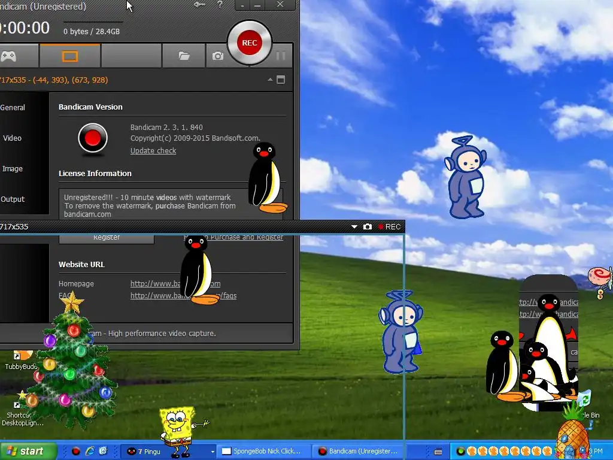This screenshot has height=460, width=613.
Task: Open registration via the key icon
Action: click(x=199, y=5)
